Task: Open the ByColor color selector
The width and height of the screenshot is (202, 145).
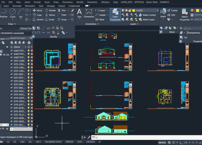Action: [x=189, y=28]
